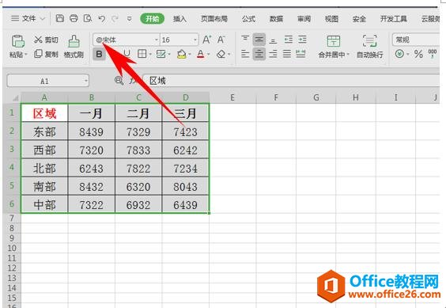Click the formula bar showing 区域
This screenshot has height=308, width=446.
(291, 81)
